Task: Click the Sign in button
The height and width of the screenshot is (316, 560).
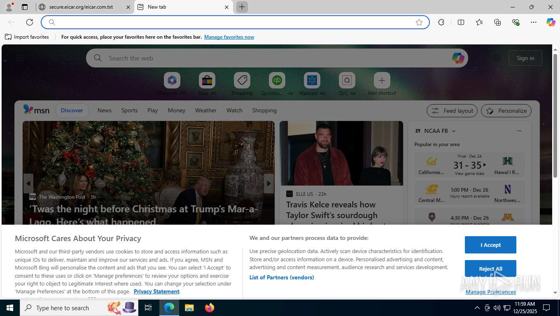Action: 525,58
